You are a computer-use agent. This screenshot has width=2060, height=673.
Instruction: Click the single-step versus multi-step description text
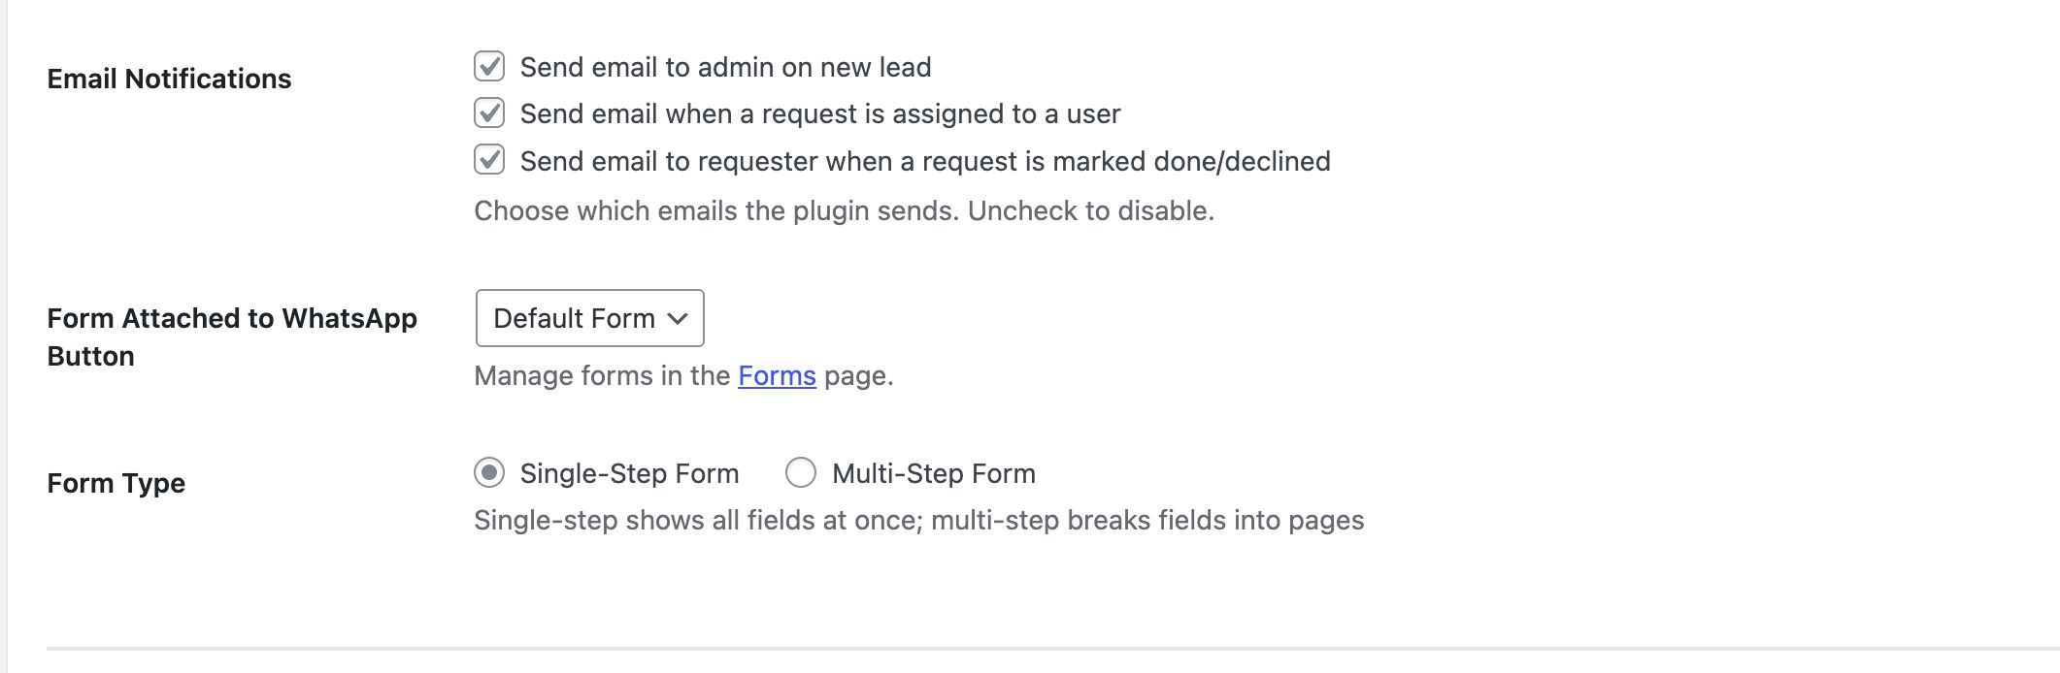918,521
